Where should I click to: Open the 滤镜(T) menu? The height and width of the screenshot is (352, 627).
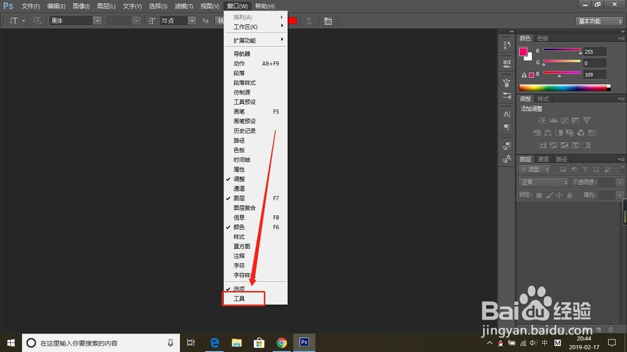(184, 6)
